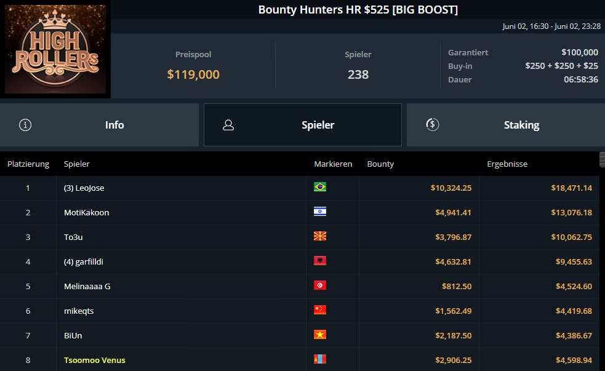The width and height of the screenshot is (605, 371).
Task: Click the flag icon in To3u's row
Action: coord(320,236)
